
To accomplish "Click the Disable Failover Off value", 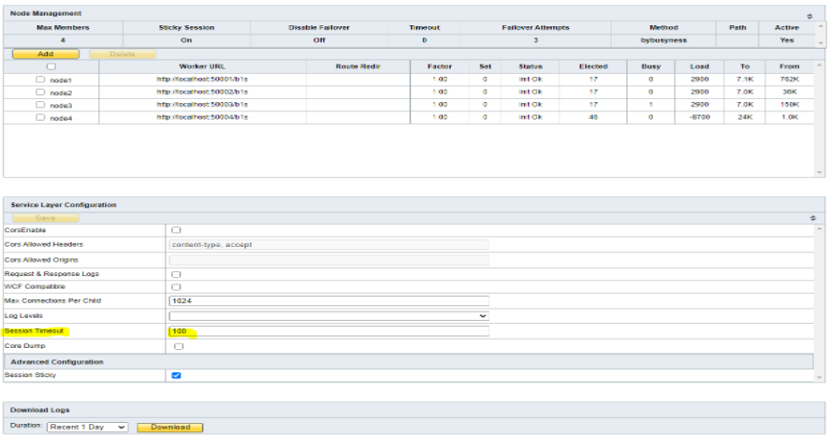I will tap(319, 40).
